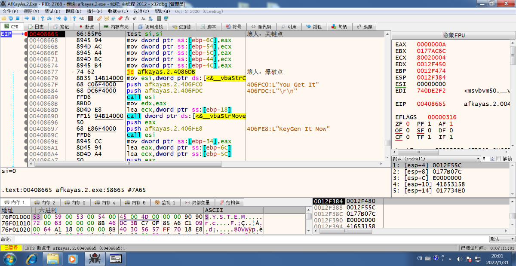The height and width of the screenshot is (266, 516).
Task: Open Windows Explorer folder taskbar icon
Action: pyautogui.click(x=52, y=258)
